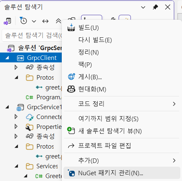
Task: Toggle the auto-hide pin icon in panel header
Action: click(155, 7)
